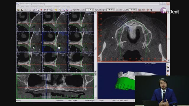This screenshot has height=106, width=189.
Task: Click Axial view scrollbar down arrow
Action: coord(168,61)
